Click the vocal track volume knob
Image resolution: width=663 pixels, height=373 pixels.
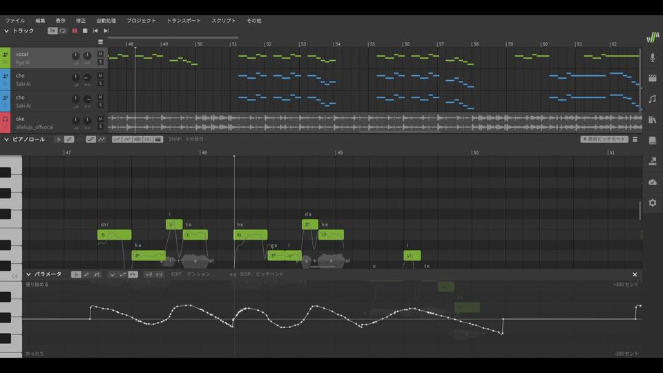tap(75, 56)
